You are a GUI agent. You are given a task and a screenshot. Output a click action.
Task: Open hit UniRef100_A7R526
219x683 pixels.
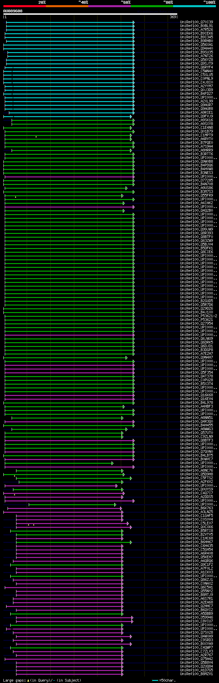click(x=196, y=29)
